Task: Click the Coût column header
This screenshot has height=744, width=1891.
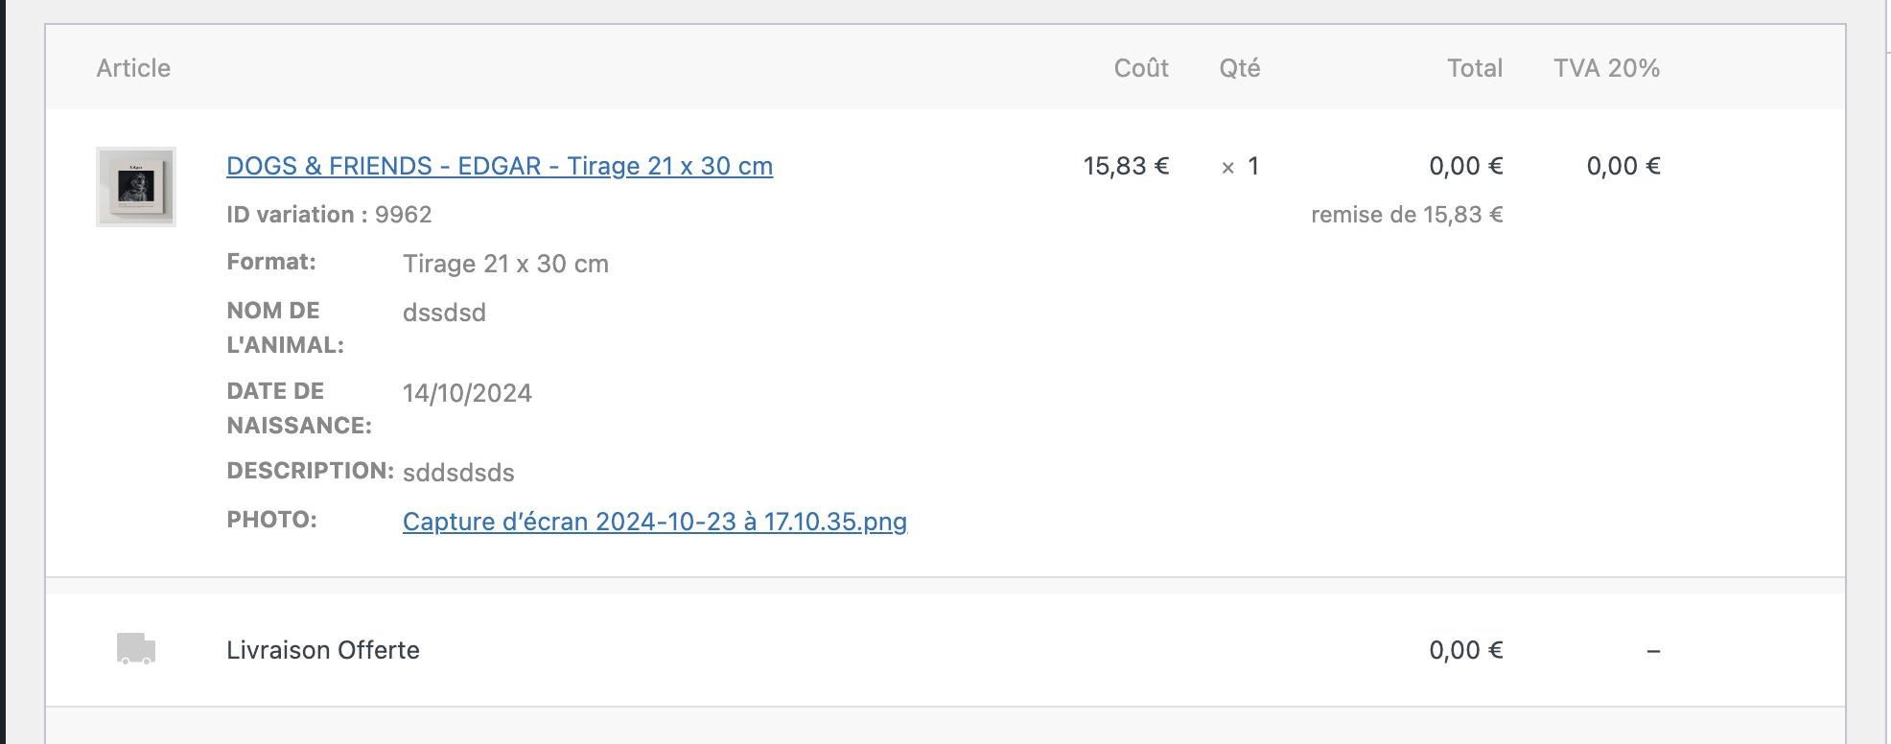Action: click(x=1141, y=68)
